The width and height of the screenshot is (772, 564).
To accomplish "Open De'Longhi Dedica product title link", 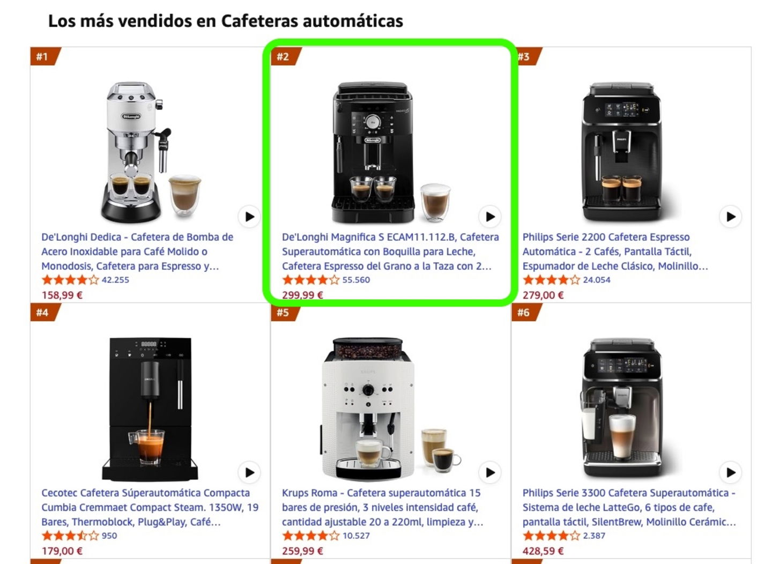I will [x=137, y=251].
